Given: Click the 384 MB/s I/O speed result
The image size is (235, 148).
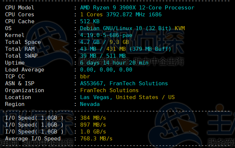Looking at the screenshot, I should 93,118.
